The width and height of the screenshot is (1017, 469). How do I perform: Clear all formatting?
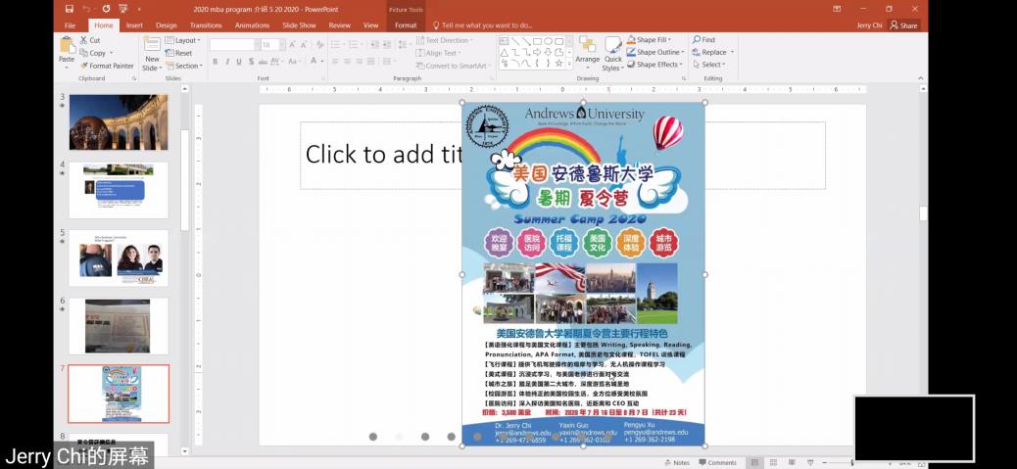point(319,45)
